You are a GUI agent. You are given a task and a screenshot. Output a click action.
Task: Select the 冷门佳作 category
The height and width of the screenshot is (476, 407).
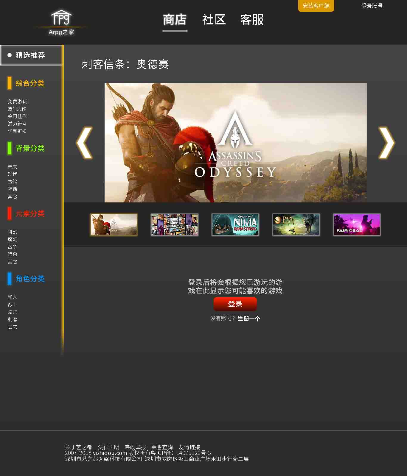[17, 116]
